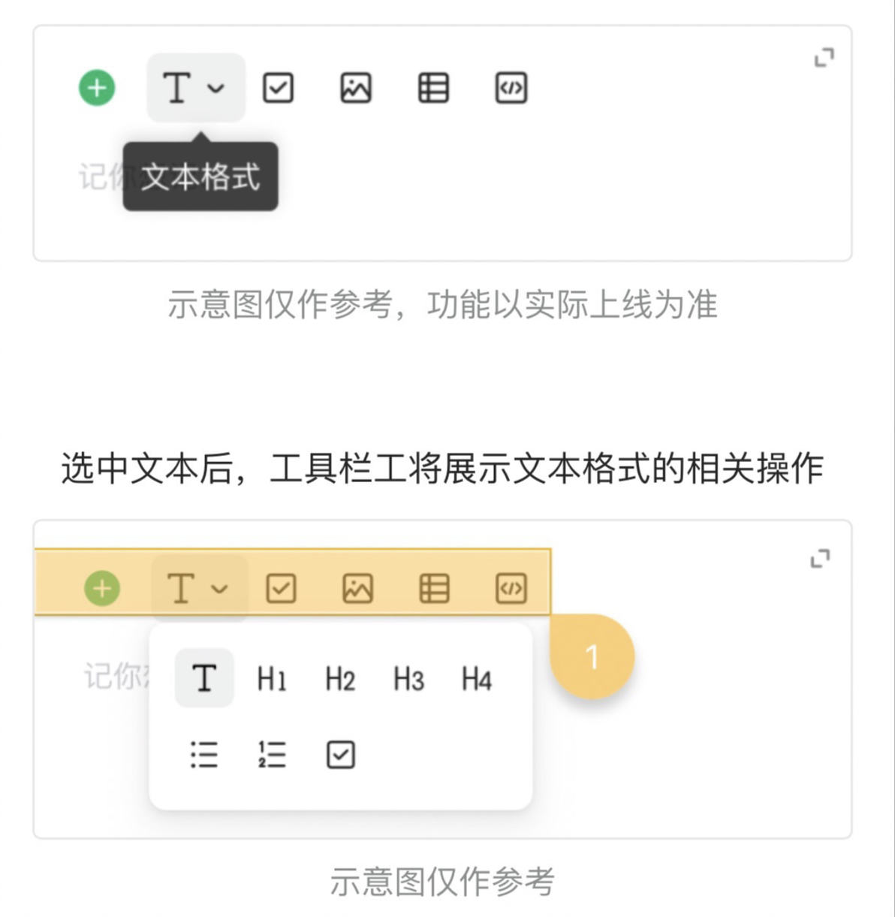Toggle the text format dropdown in bottom toolbar
This screenshot has height=917, width=895.
[199, 588]
